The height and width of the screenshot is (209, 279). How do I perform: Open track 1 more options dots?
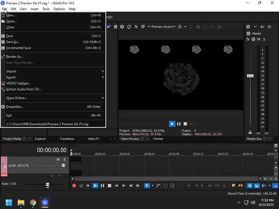coord(3,159)
